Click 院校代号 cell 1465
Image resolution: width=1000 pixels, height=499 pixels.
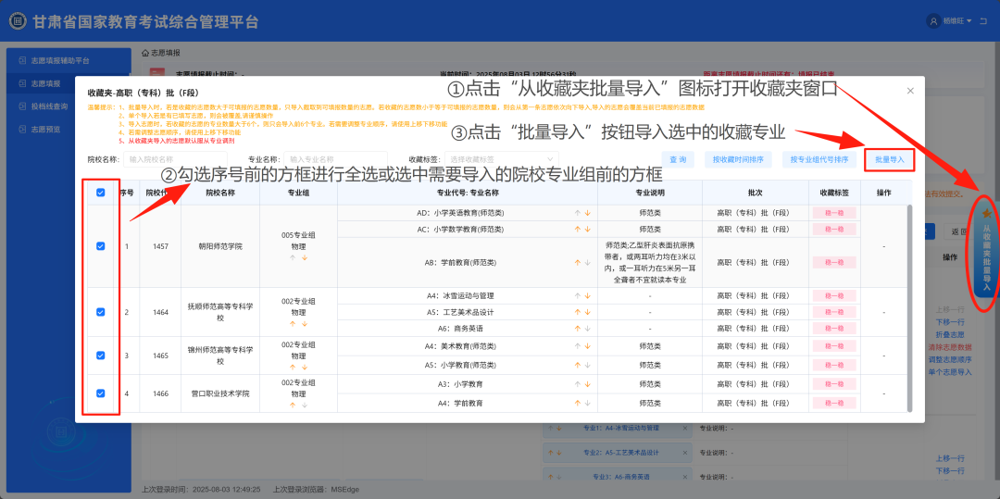(161, 355)
